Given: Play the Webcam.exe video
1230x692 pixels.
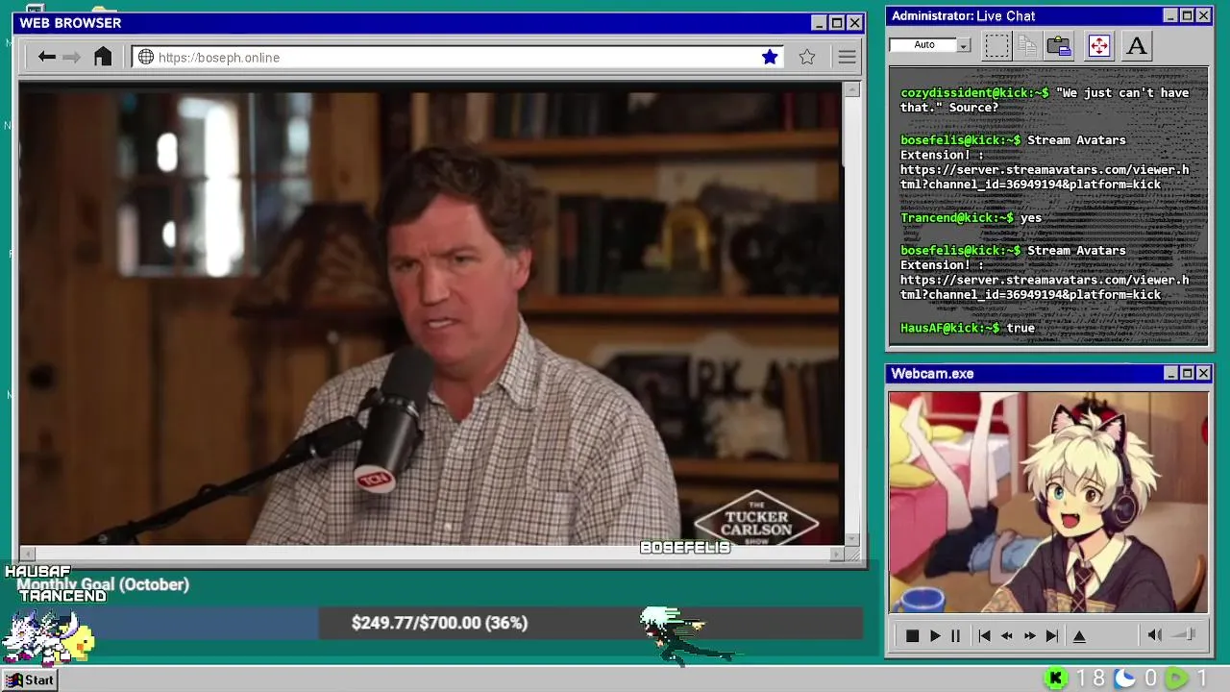Looking at the screenshot, I should tap(934, 635).
